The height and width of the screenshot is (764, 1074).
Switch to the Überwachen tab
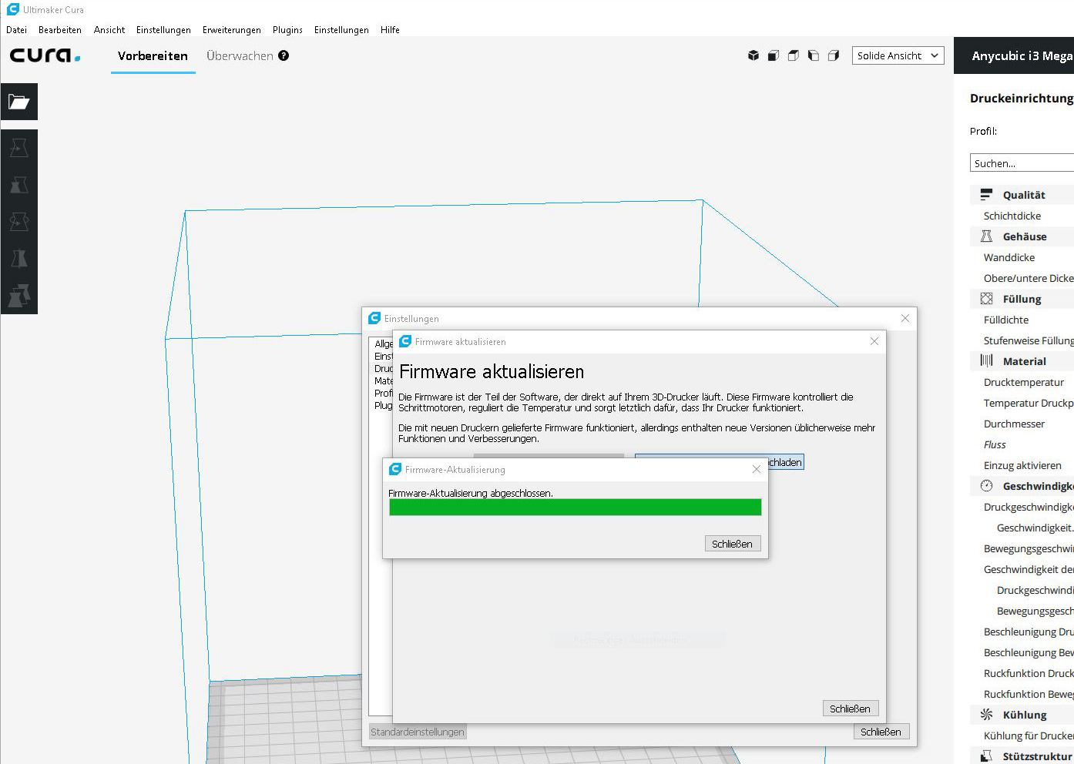tap(240, 55)
